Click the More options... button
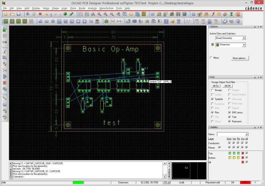Screen dimensions: 265x186 pyautogui.click(x=240, y=58)
